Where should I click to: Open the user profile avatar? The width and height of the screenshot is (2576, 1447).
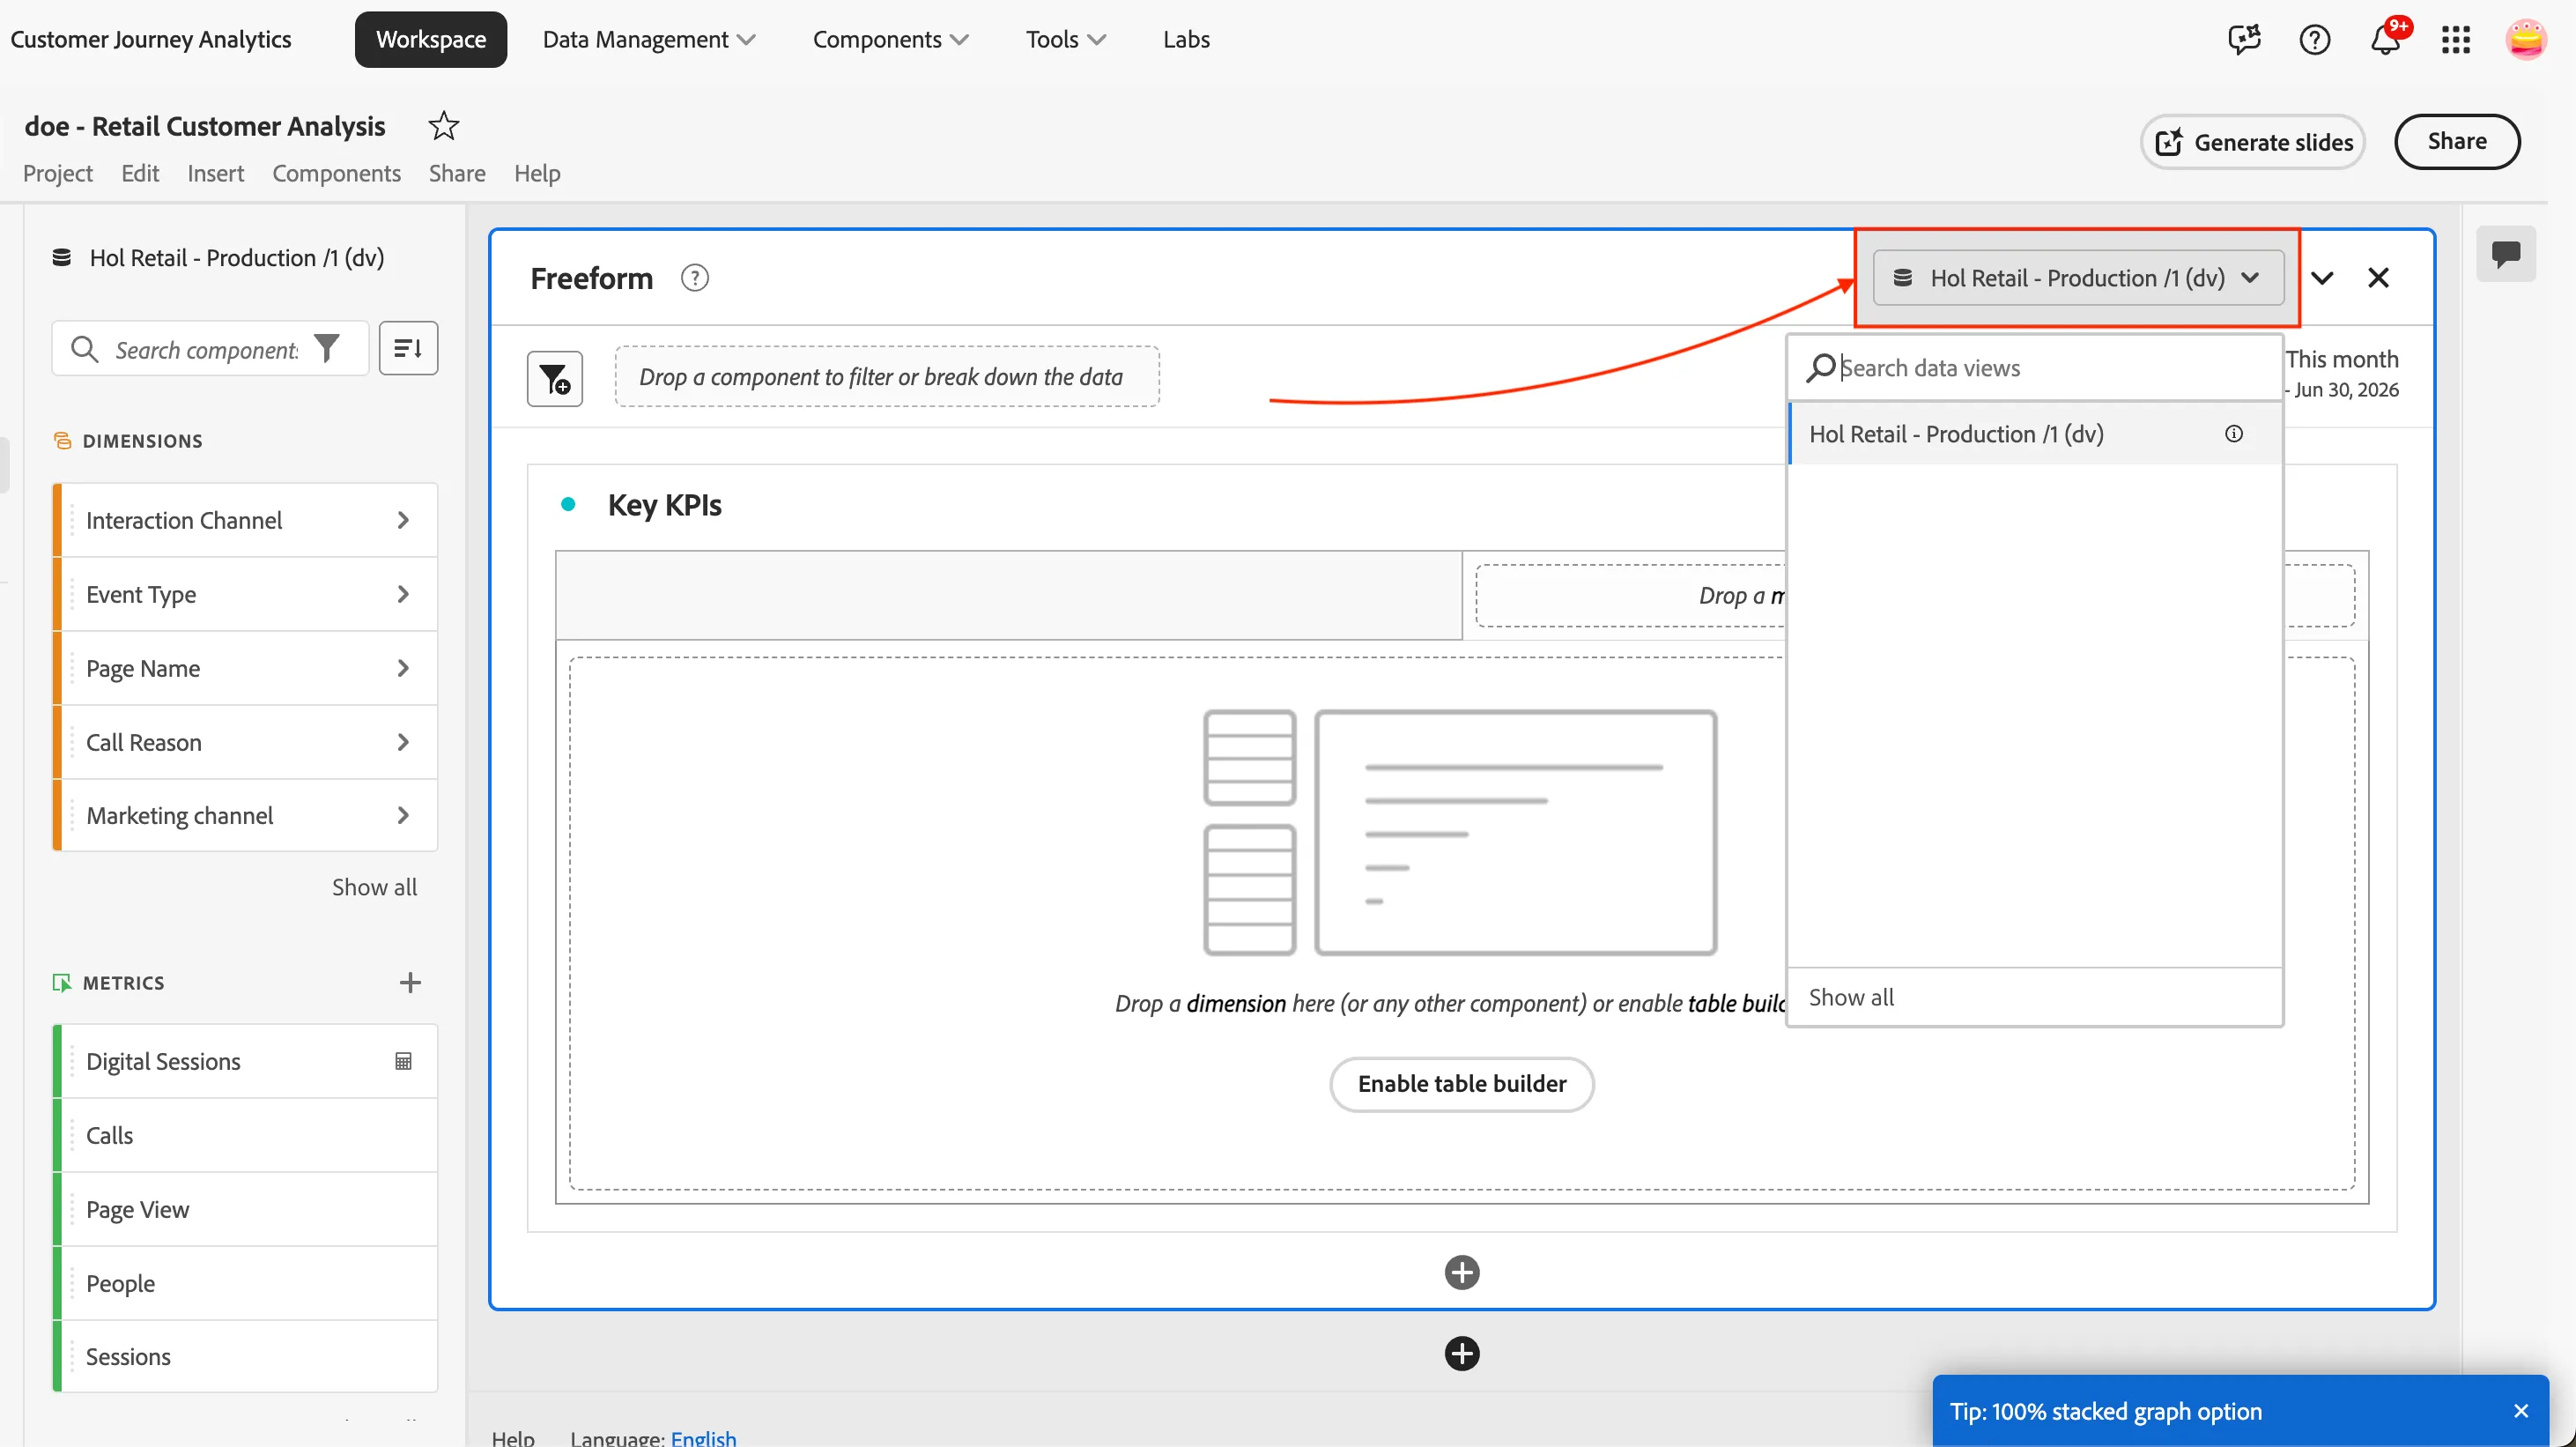tap(2525, 40)
